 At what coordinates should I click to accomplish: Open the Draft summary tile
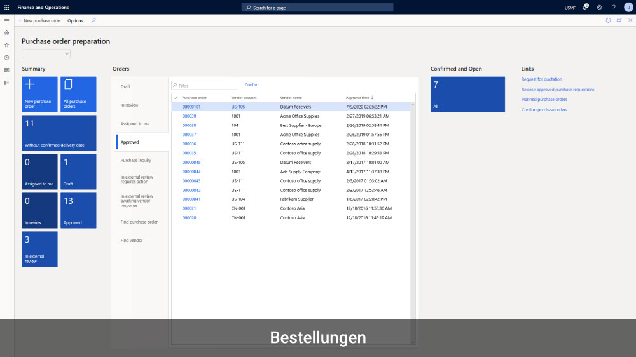78,172
